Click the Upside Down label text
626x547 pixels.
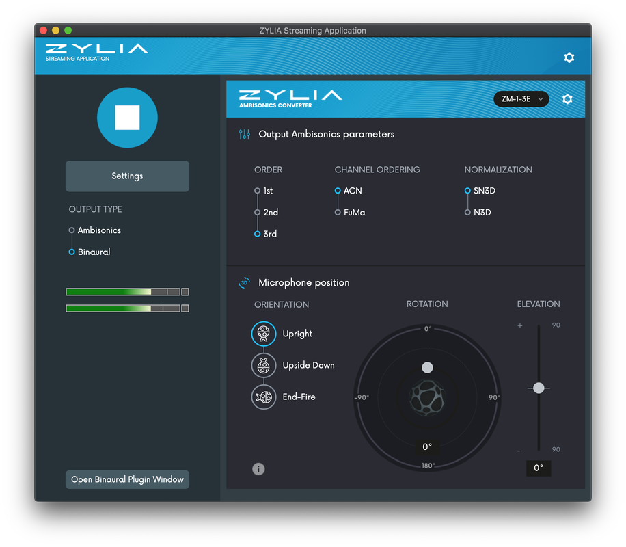(309, 365)
